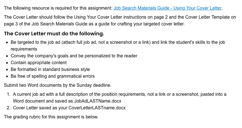Image resolution: width=242 pixels, height=128 pixels.
Task: Click the sentence "The following resource is required"
Action: (x=58, y=8)
